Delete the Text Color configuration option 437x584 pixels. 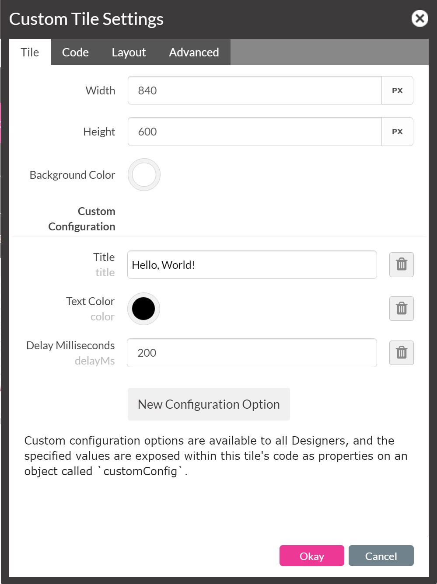point(401,309)
